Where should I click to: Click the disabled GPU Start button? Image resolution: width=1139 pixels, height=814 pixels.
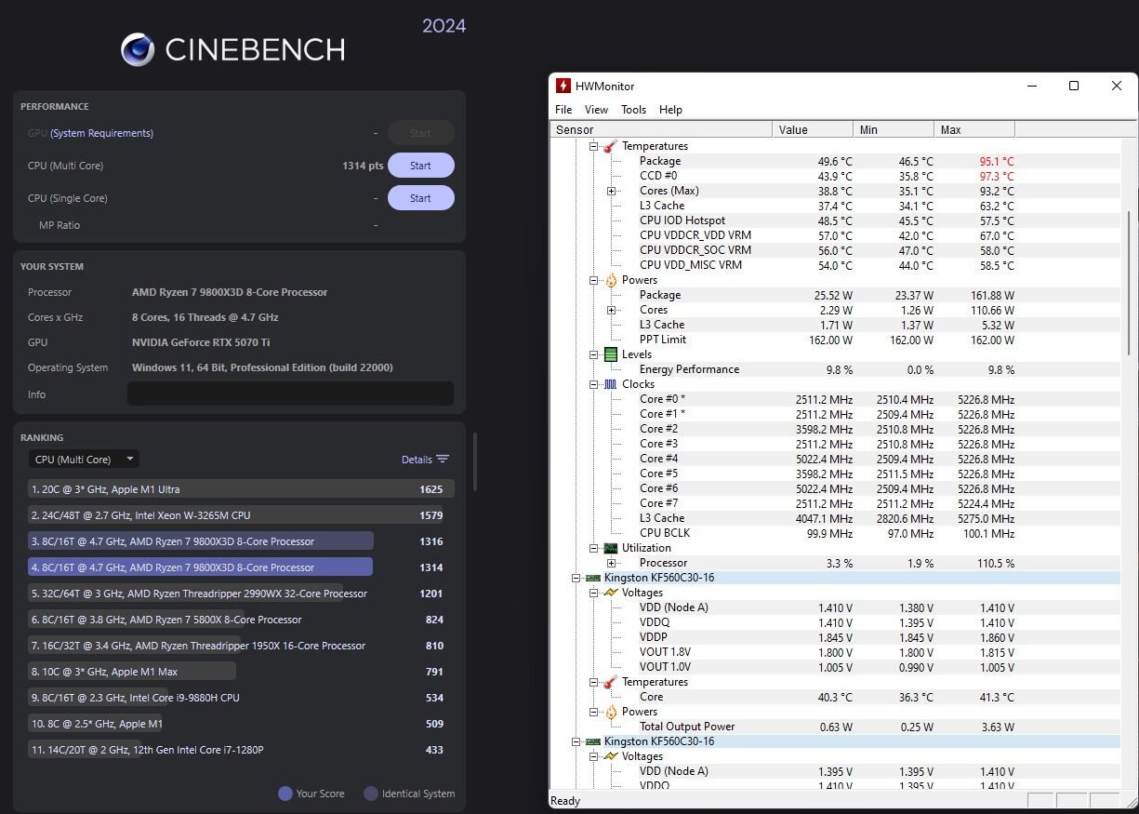[421, 133]
